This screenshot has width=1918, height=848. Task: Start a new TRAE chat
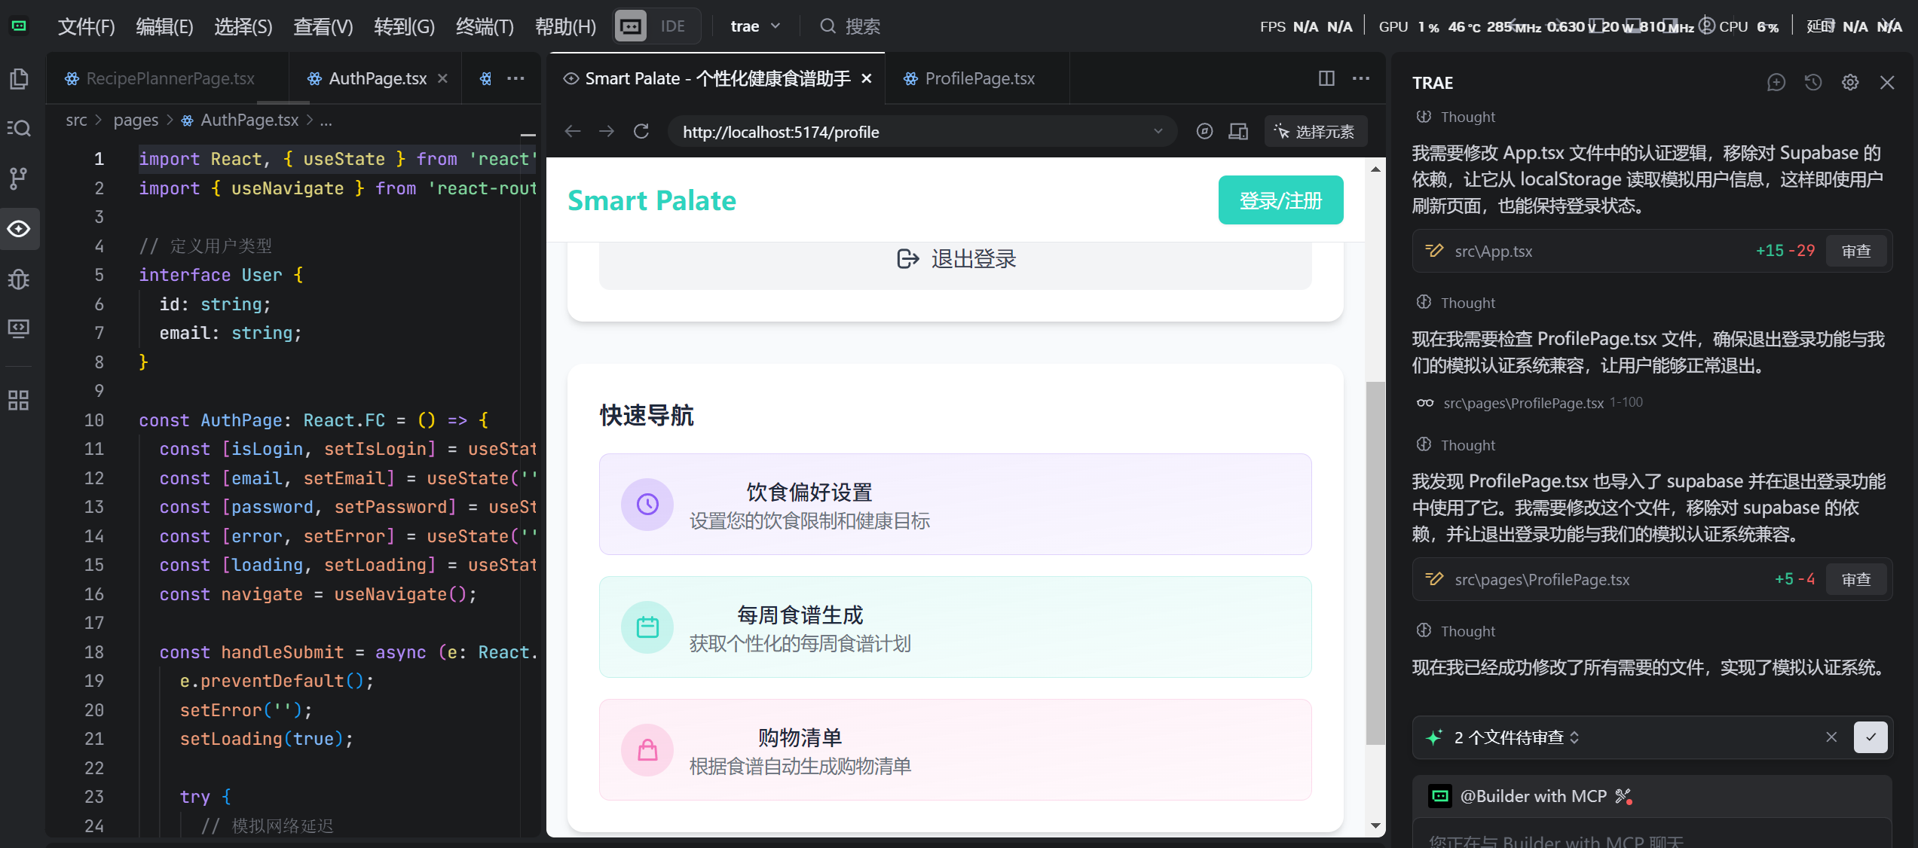coord(1776,82)
